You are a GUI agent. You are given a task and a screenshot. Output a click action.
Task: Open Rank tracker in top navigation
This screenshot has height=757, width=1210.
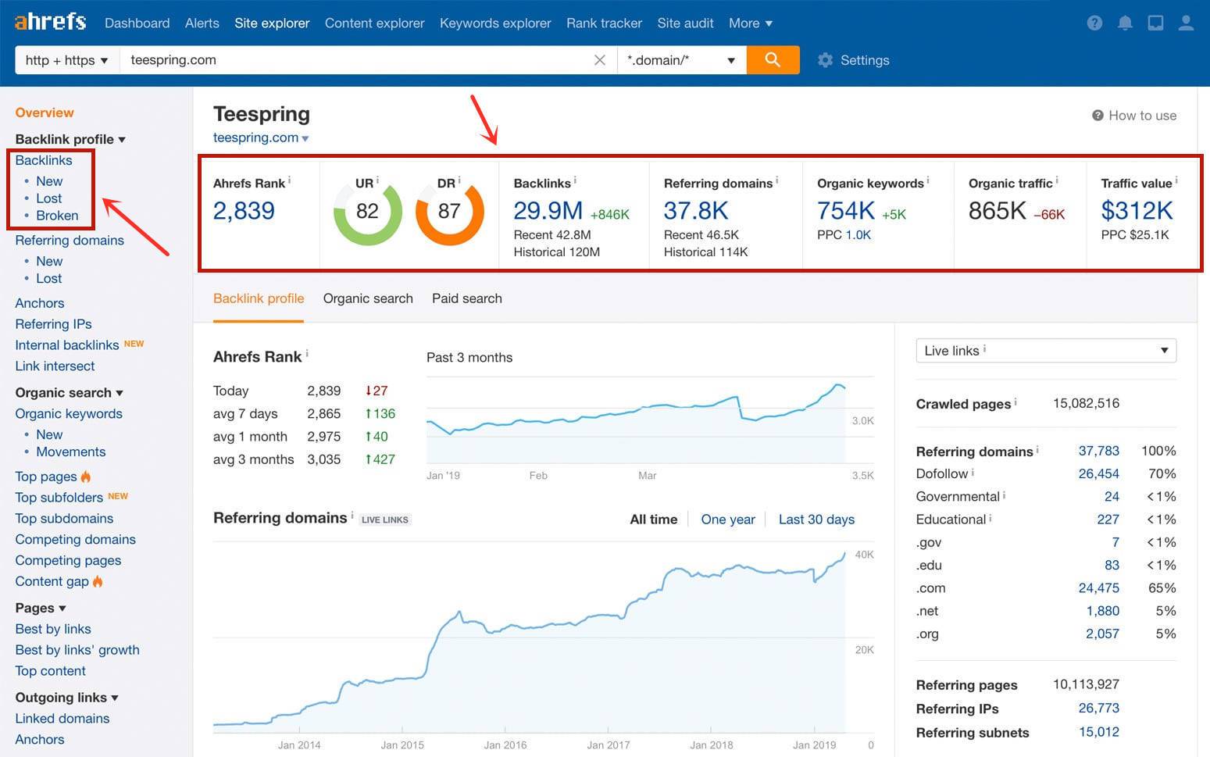tap(605, 23)
